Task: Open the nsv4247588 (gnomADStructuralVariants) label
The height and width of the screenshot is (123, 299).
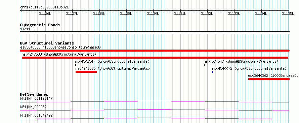Action: point(59,54)
